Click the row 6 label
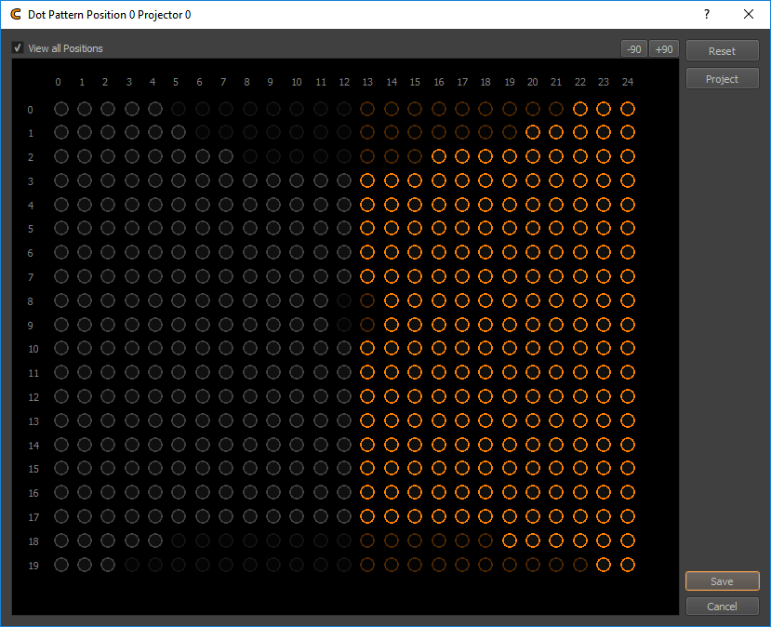Image resolution: width=771 pixels, height=627 pixels. point(30,253)
